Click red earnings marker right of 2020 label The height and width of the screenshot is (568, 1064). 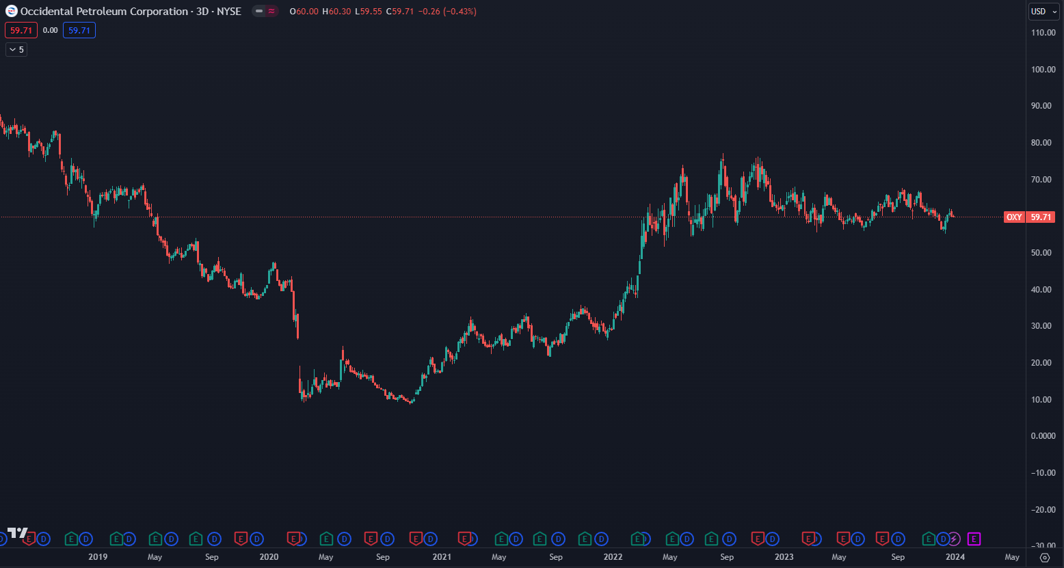tap(294, 539)
